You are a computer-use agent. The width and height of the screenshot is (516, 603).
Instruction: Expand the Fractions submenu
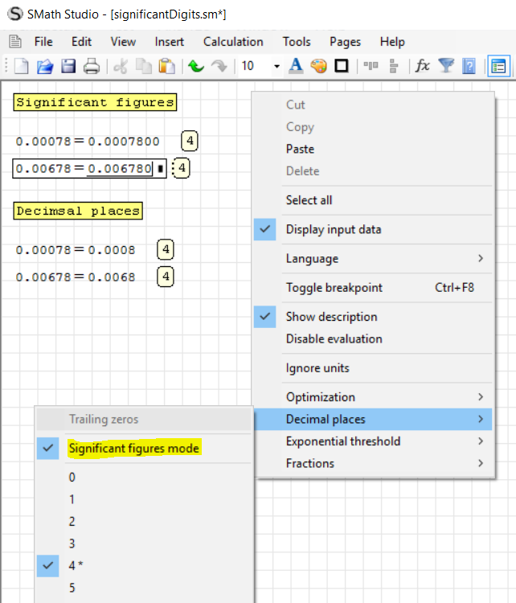point(310,463)
